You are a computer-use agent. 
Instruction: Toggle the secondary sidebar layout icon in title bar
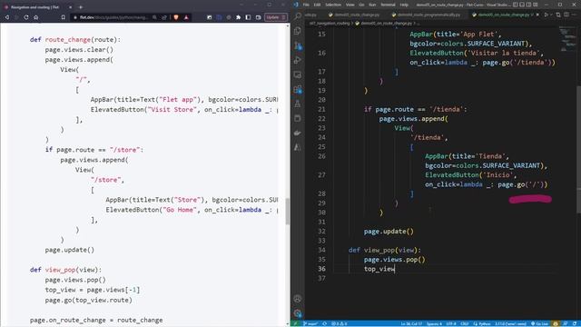point(528,5)
